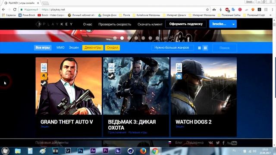Open the YouTube social icon

[232, 143]
